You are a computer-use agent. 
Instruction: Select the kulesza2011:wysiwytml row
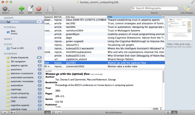[105, 48]
